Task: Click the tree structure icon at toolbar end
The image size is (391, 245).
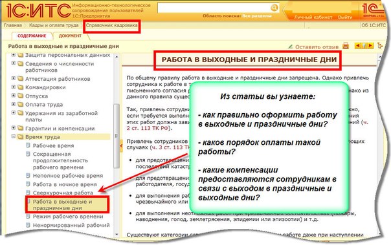Action: click(380, 45)
